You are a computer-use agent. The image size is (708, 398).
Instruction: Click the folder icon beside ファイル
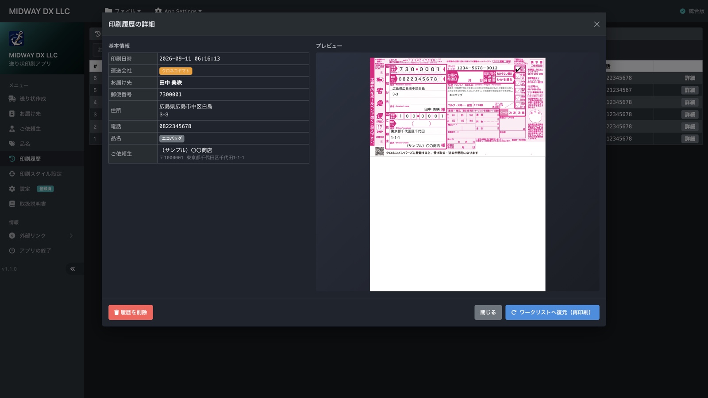click(x=108, y=11)
